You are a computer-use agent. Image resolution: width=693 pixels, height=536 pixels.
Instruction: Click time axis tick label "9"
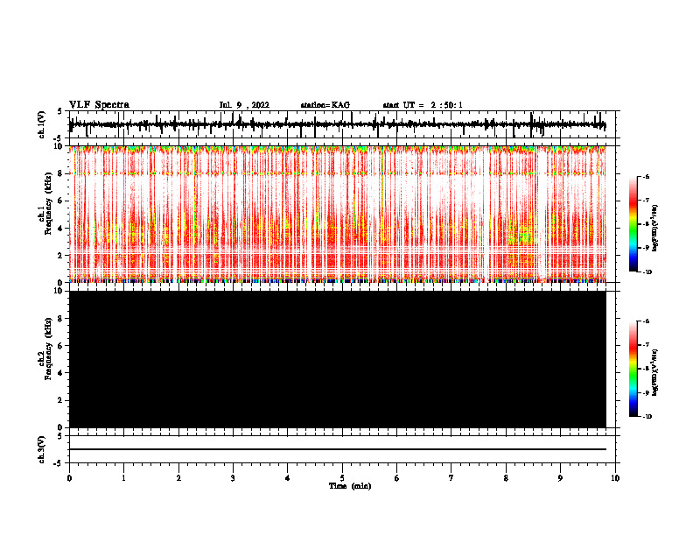[560, 478]
